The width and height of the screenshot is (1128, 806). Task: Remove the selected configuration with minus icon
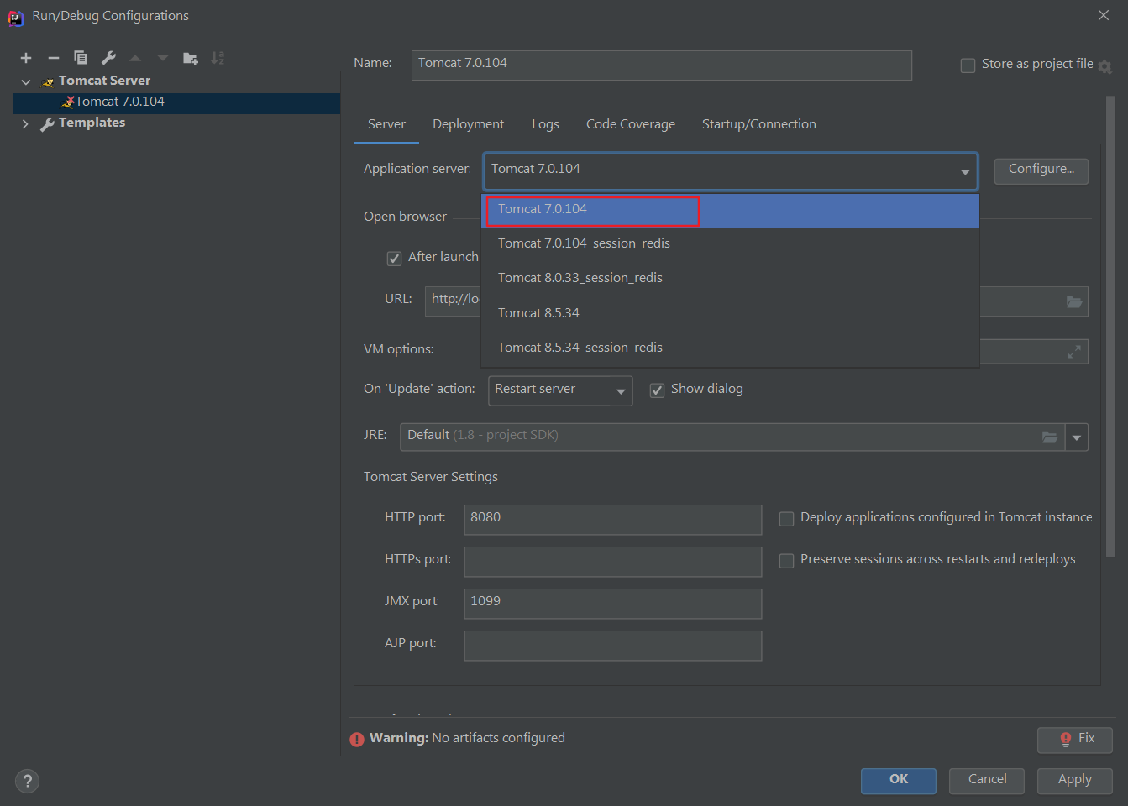coord(54,58)
